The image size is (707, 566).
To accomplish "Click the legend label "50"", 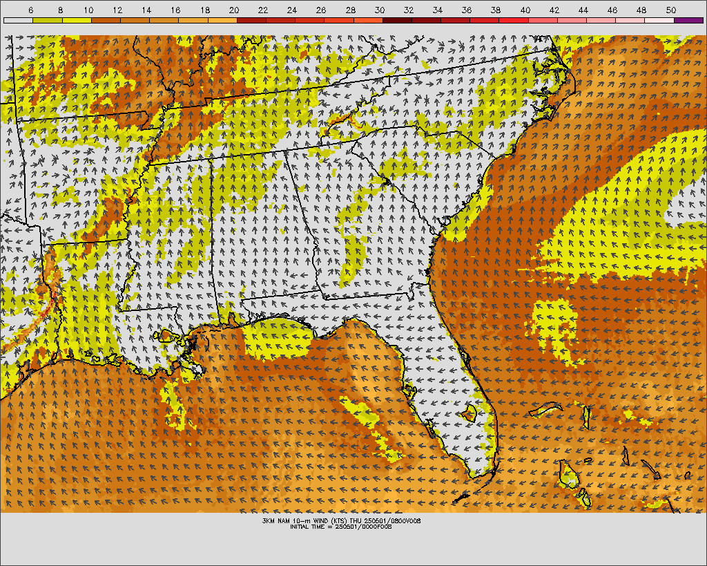I will point(670,10).
